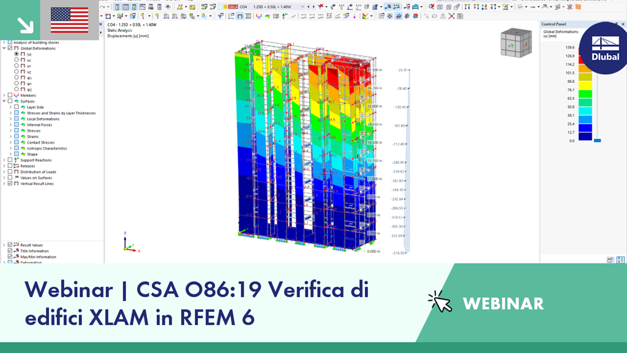Image resolution: width=627 pixels, height=353 pixels.
Task: Uncheck the Global Deformations checkbox
Action: pyautogui.click(x=10, y=48)
